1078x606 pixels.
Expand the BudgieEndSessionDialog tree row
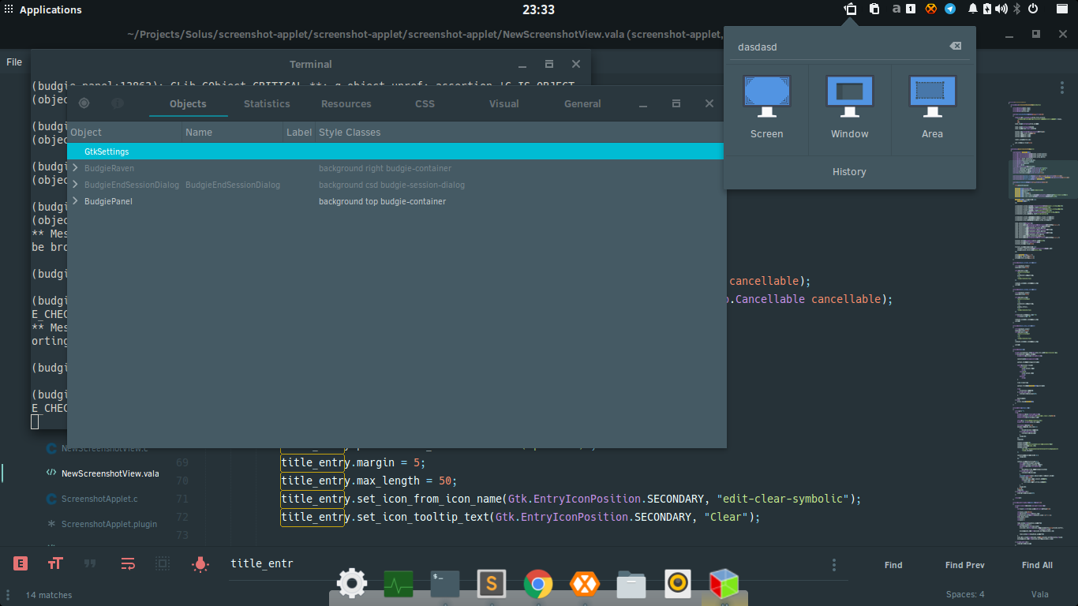75,185
